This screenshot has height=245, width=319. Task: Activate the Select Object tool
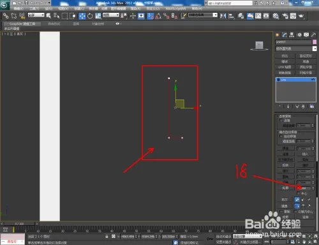(x=48, y=16)
